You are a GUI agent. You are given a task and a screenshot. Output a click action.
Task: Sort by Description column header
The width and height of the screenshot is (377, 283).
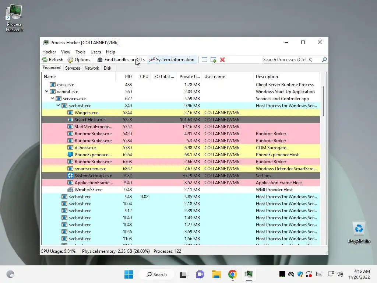pyautogui.click(x=286, y=77)
